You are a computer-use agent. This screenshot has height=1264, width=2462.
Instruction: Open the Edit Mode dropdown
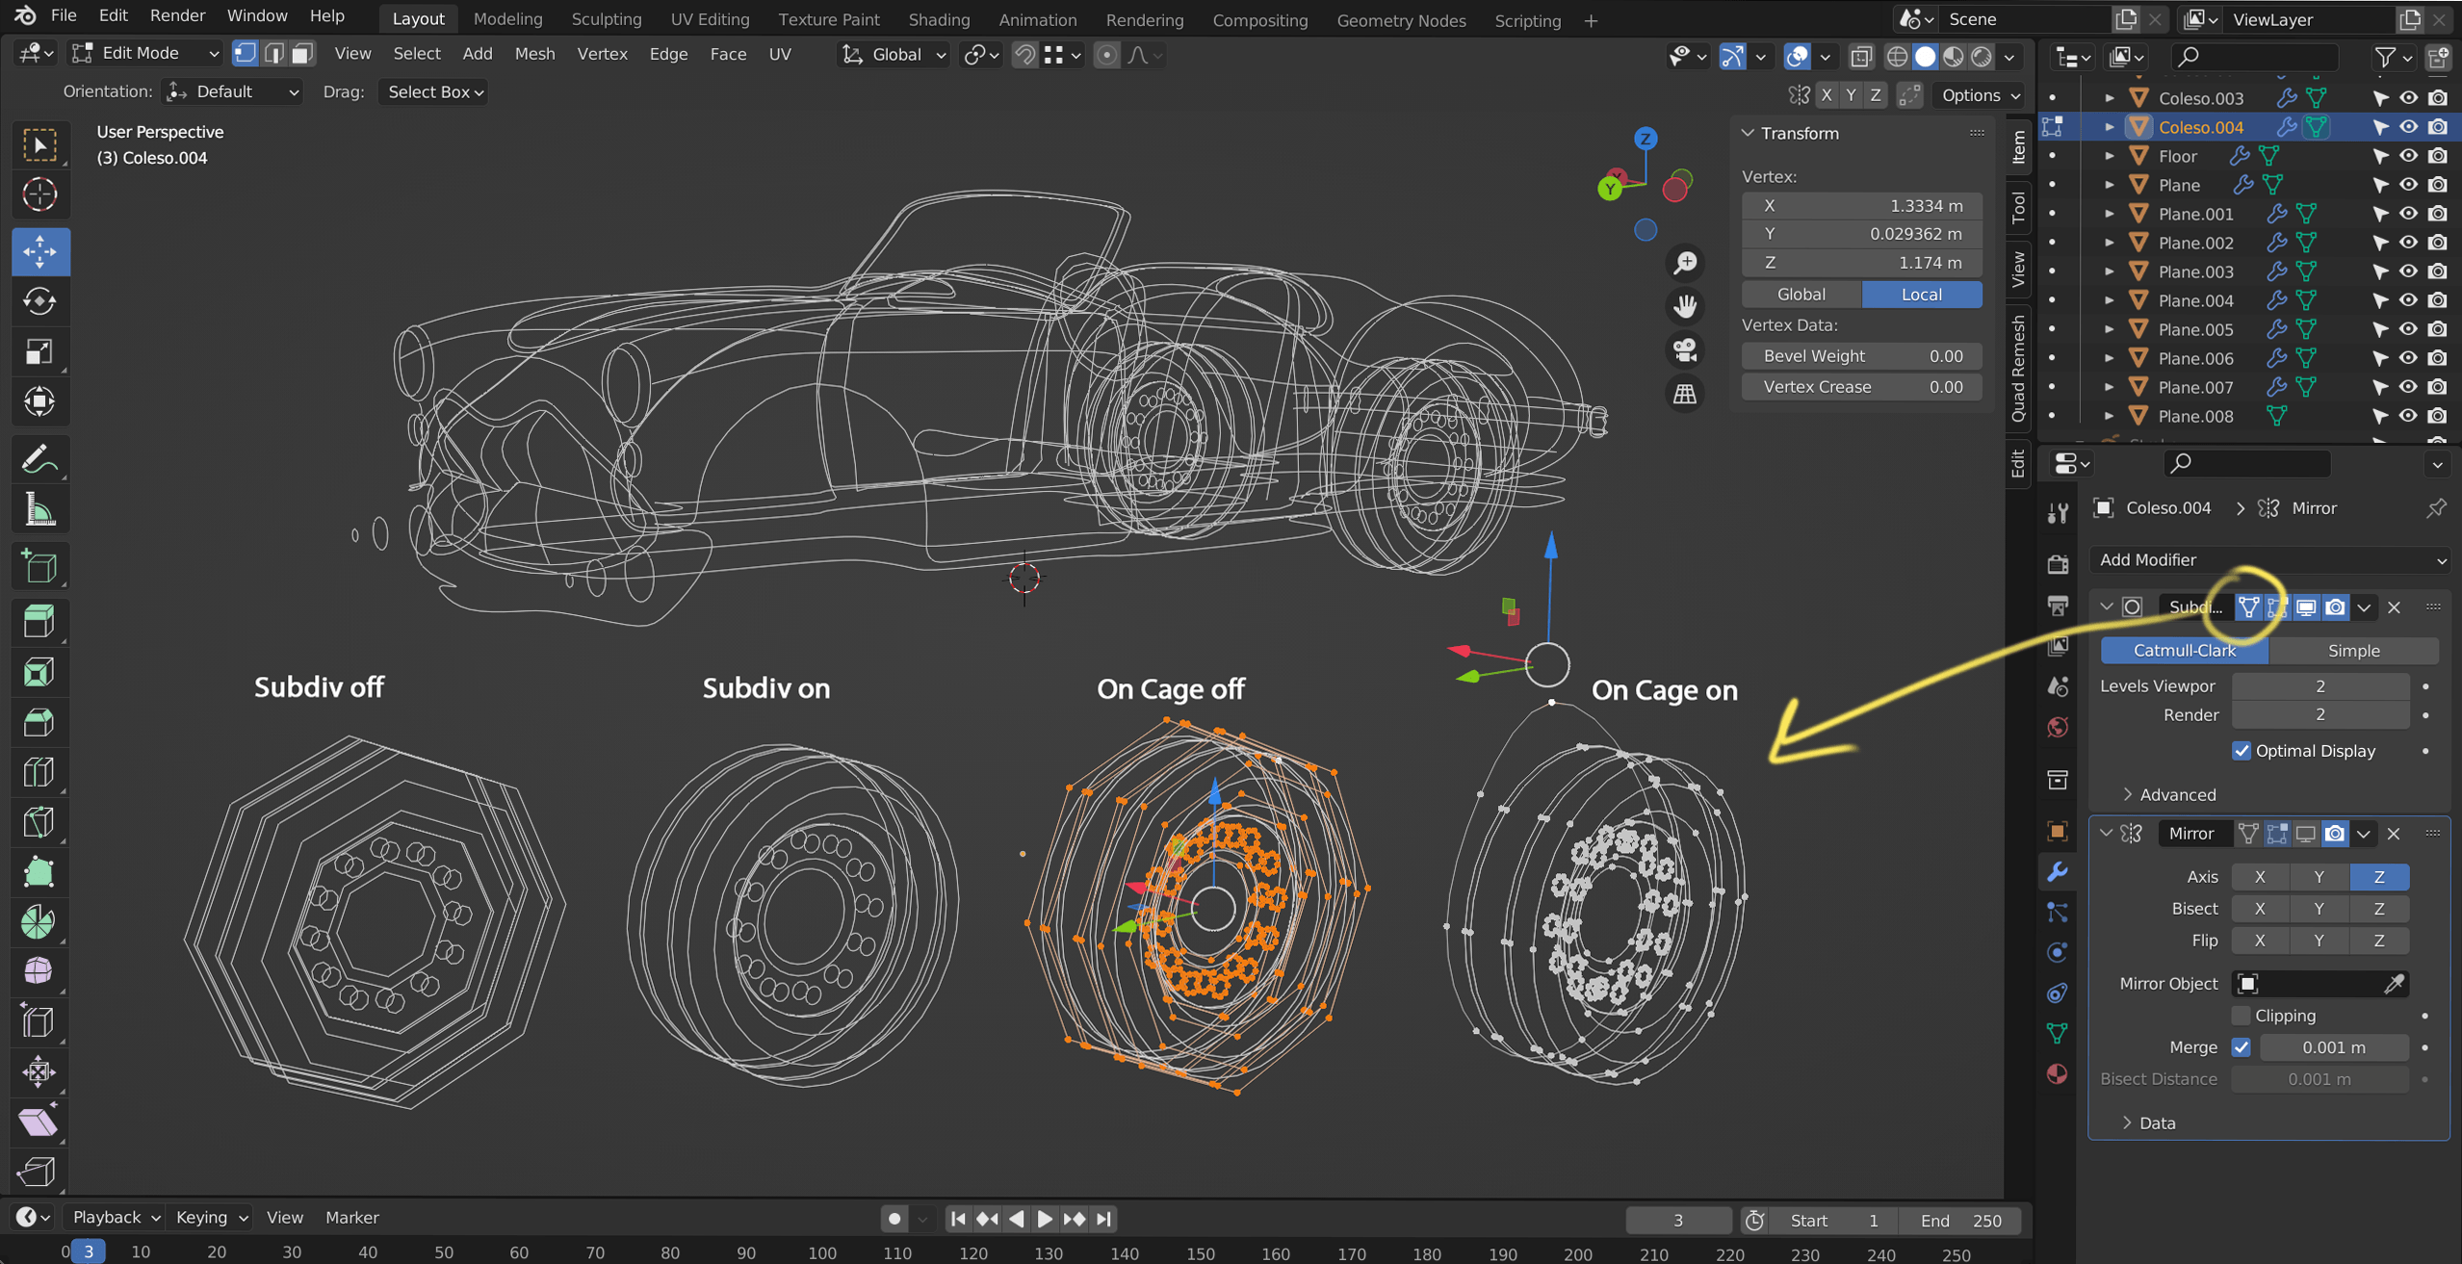(x=146, y=54)
